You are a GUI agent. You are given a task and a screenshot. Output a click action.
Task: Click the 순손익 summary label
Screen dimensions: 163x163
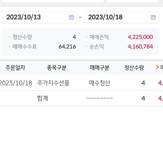coord(96,46)
